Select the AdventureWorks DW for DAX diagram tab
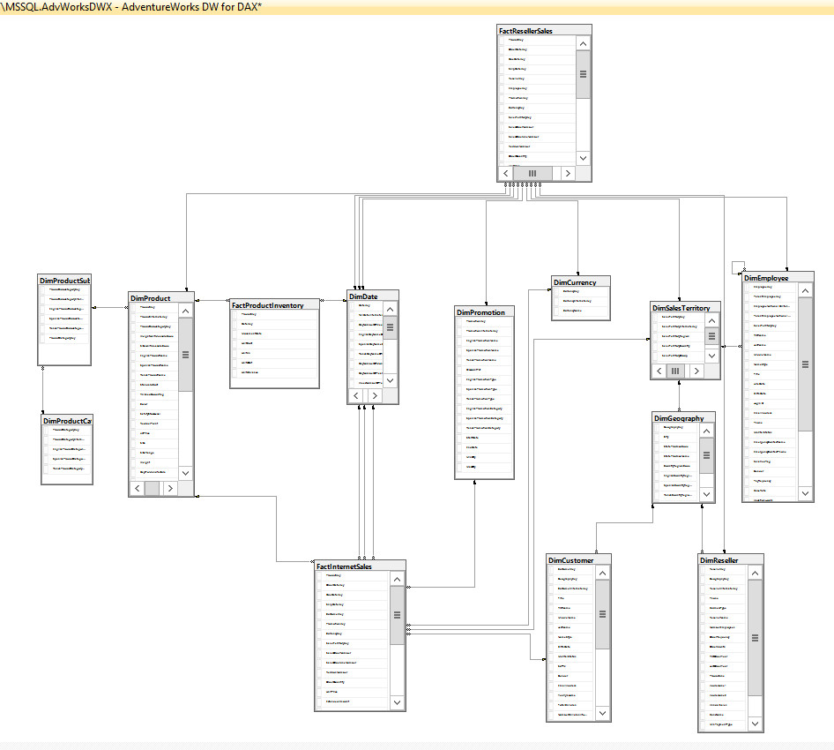 [x=131, y=7]
